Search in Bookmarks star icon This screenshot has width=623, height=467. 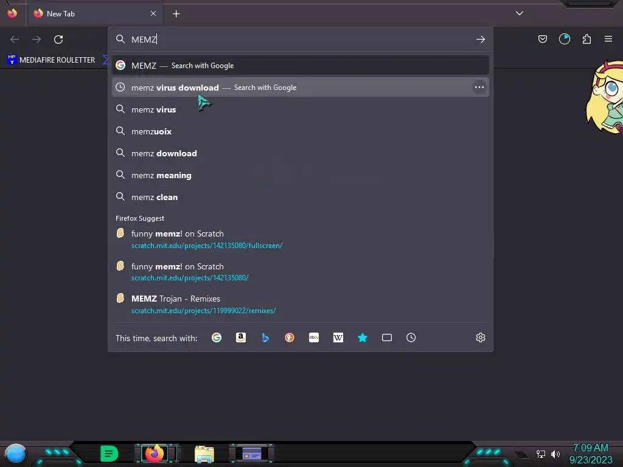pyautogui.click(x=363, y=337)
